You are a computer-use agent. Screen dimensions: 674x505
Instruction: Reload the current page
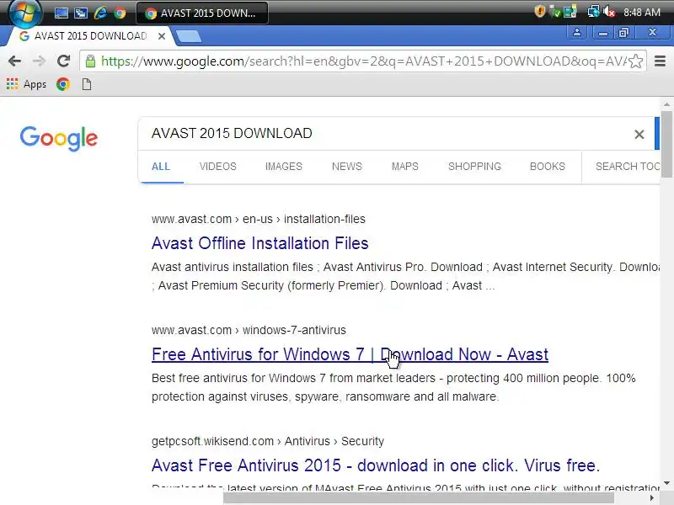point(64,61)
